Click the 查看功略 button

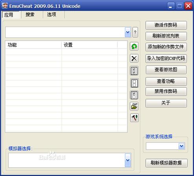point(166,81)
